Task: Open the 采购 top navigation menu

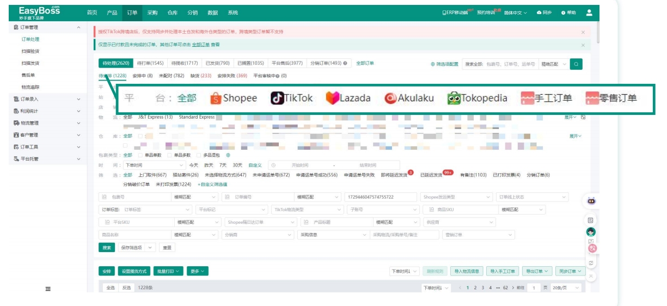Action: pos(152,13)
